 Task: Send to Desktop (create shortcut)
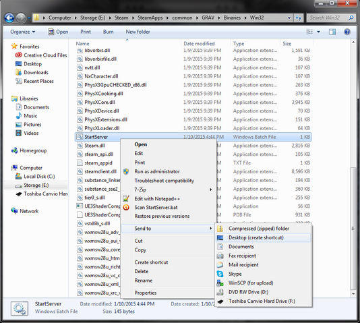pos(263,237)
